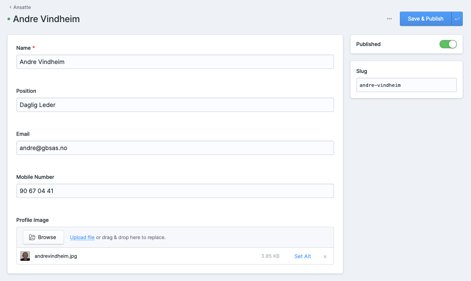Open the andrevindheim.jpg profile thumbnail

[x=25, y=256]
